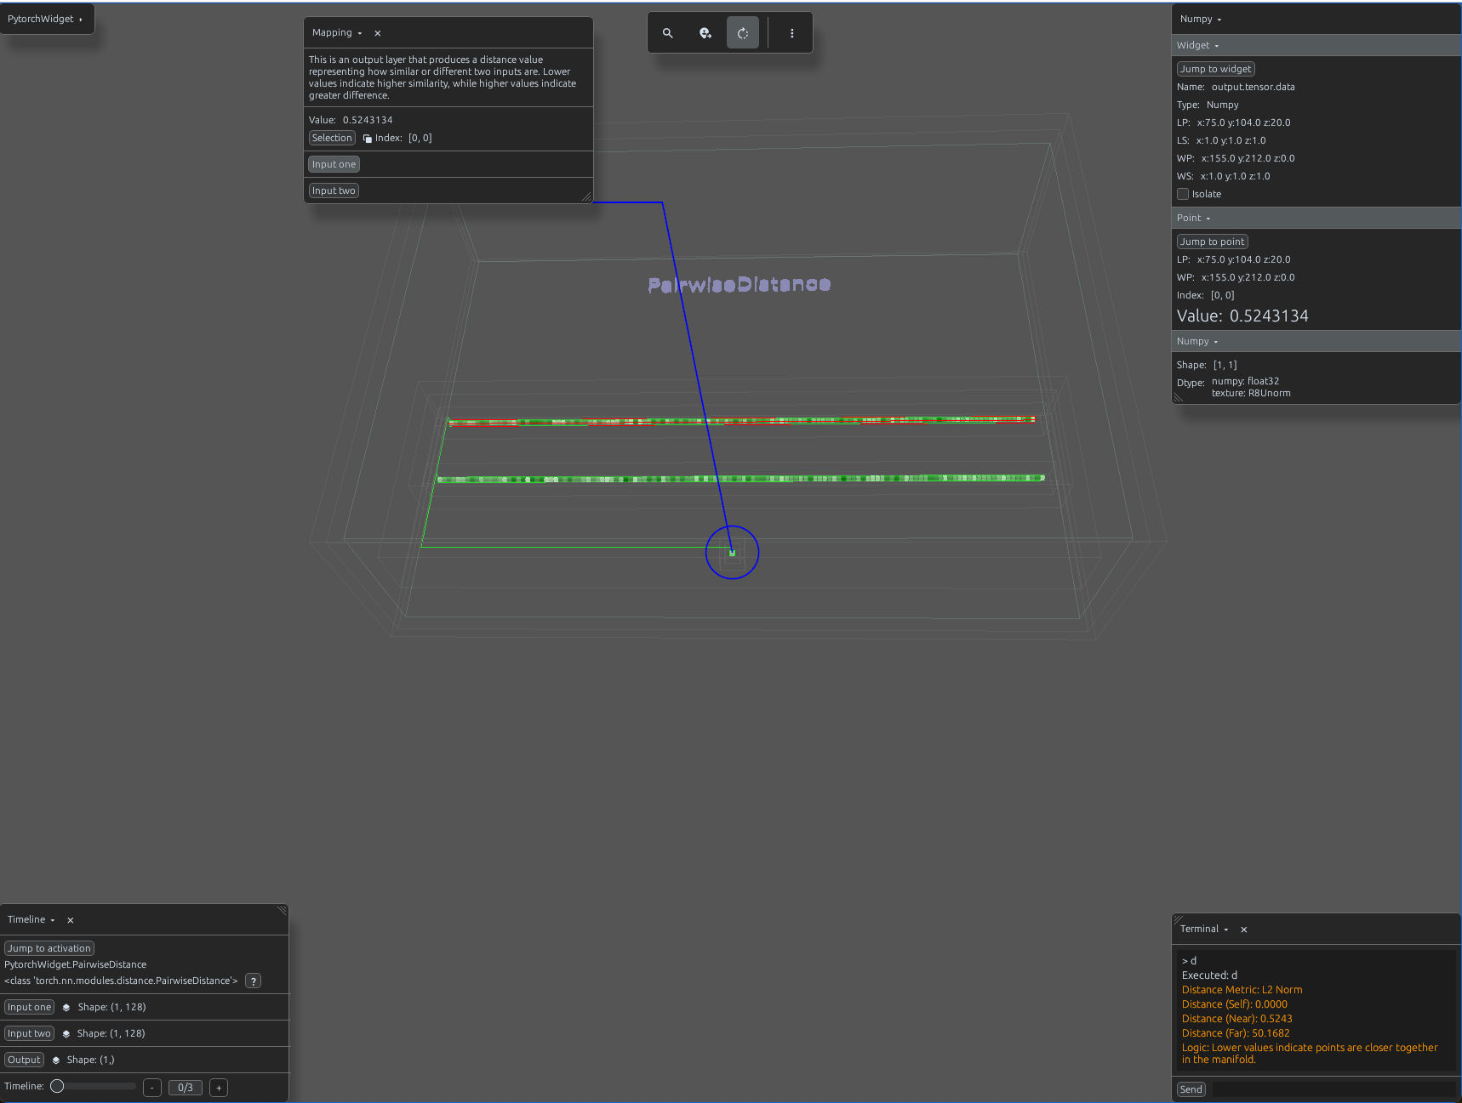Click Name: output.tensor.data text
Viewport: 1462px width, 1103px height.
[1236, 87]
